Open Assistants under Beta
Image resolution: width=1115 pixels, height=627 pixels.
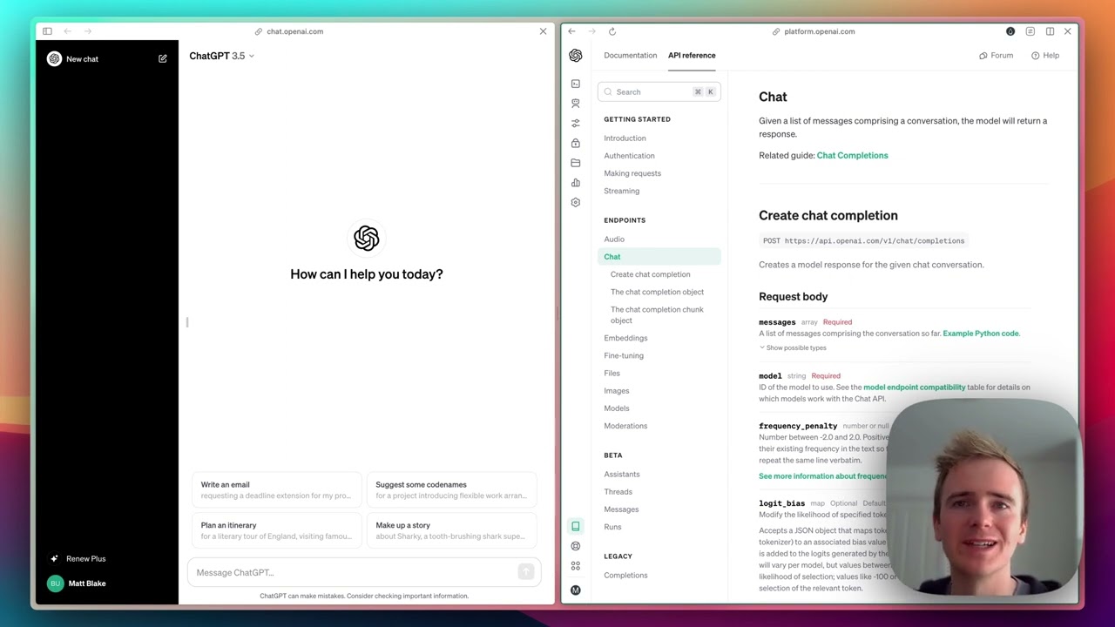[x=621, y=475]
